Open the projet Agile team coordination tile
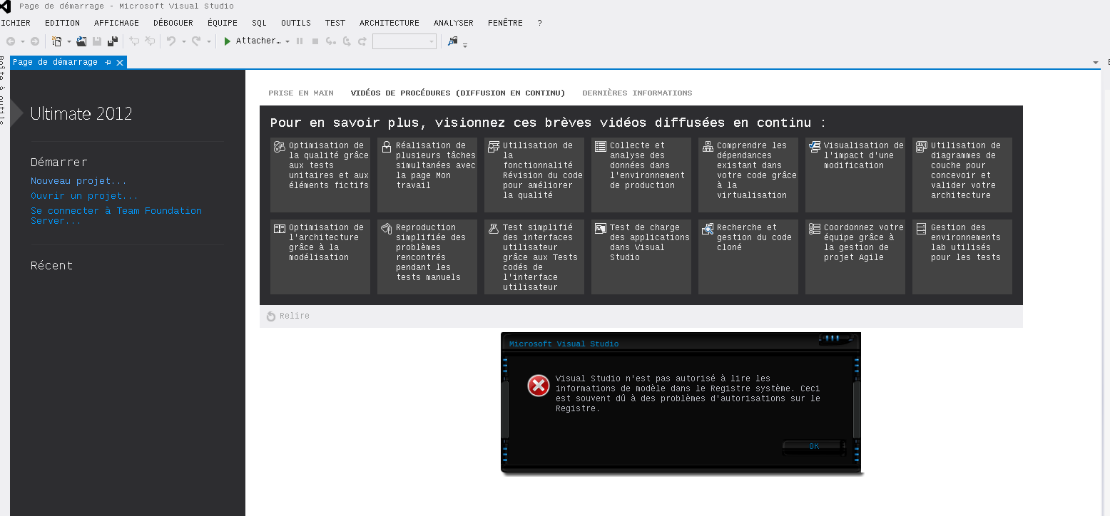The height and width of the screenshot is (516, 1110). (x=855, y=257)
